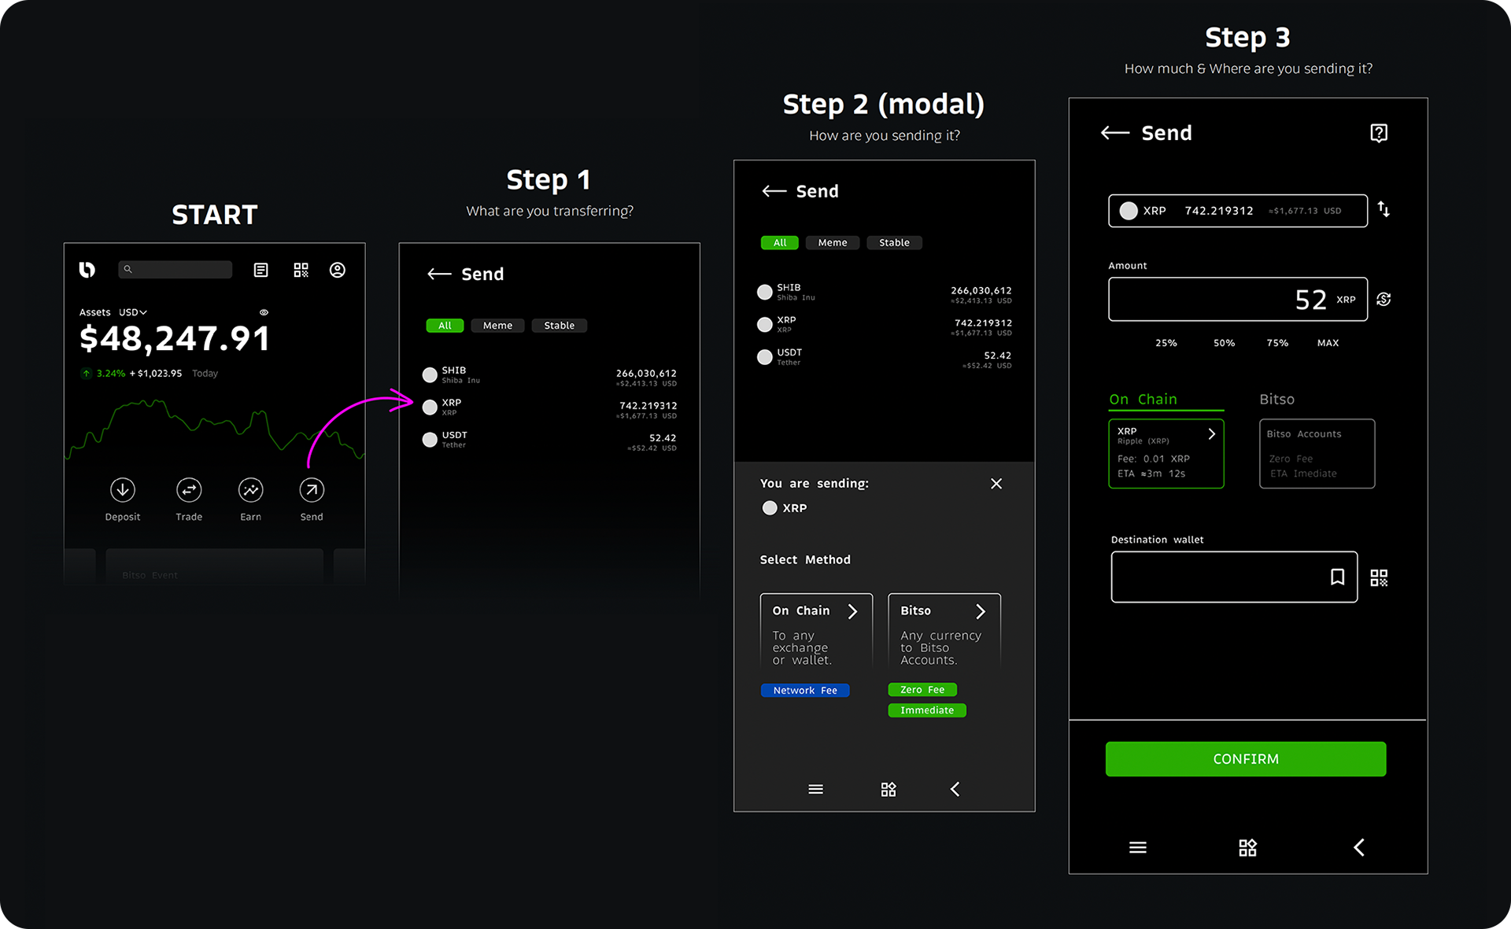Screen dimensions: 1511x929
Task: Click the Amount input field showing 52 XRP
Action: pyautogui.click(x=1238, y=299)
